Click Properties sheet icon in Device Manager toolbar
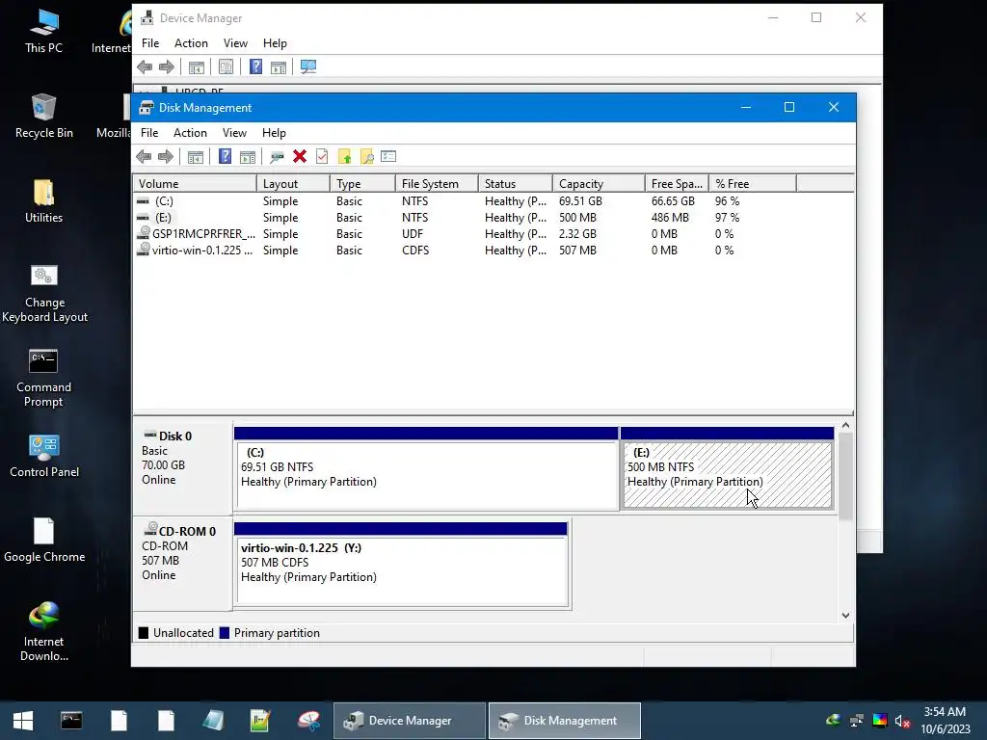The width and height of the screenshot is (987, 740). (226, 66)
